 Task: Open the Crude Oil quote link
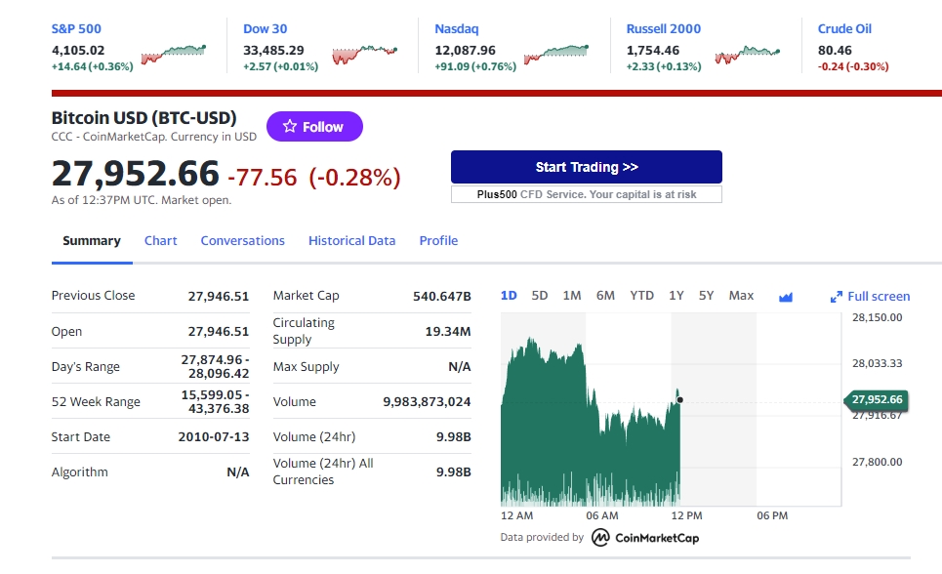tap(844, 29)
